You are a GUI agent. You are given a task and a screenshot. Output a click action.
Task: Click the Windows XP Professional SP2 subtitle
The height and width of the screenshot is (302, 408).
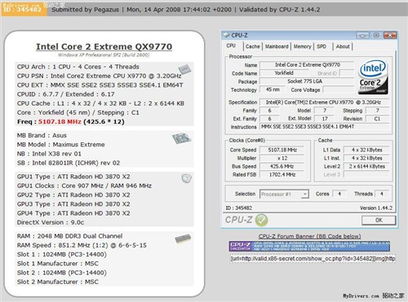click(104, 55)
